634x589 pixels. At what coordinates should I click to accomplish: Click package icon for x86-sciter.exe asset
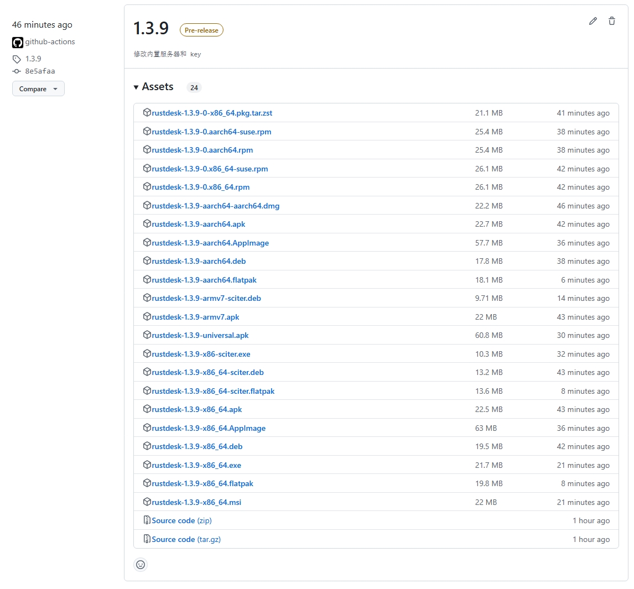point(147,353)
